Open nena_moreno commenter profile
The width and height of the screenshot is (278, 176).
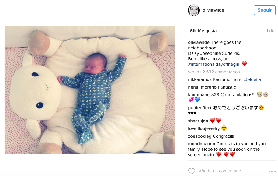coord(202,87)
